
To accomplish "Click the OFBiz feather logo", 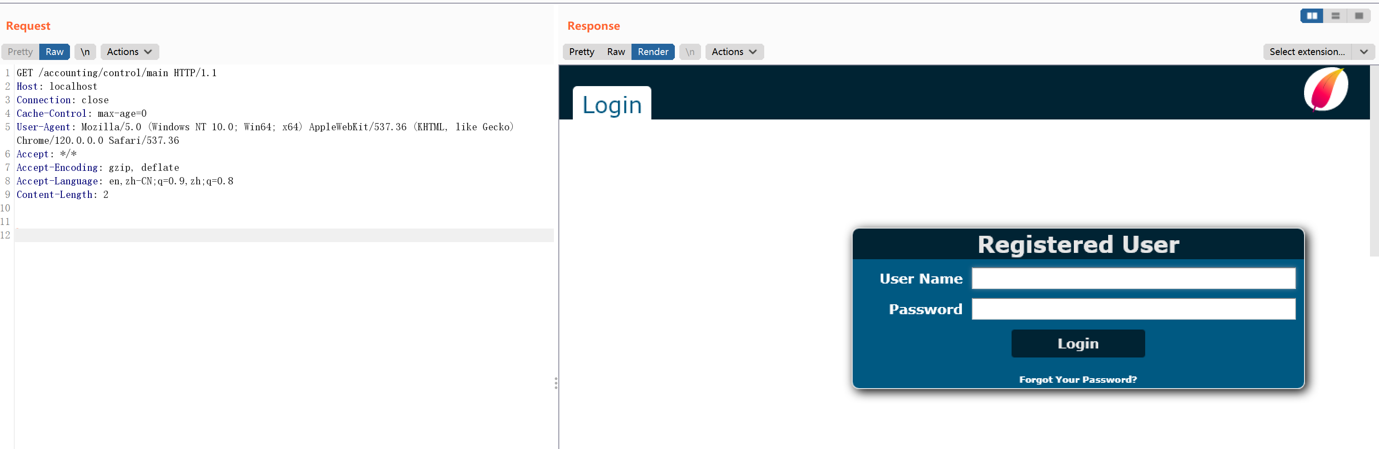I will click(1325, 89).
